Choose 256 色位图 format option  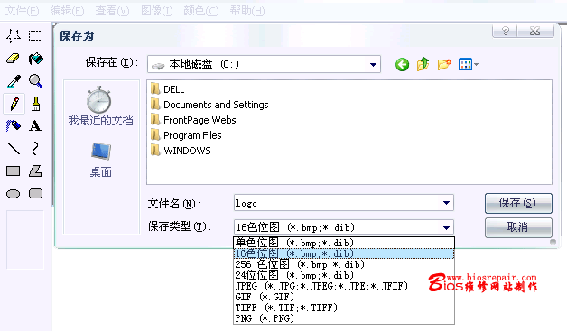(x=344, y=264)
